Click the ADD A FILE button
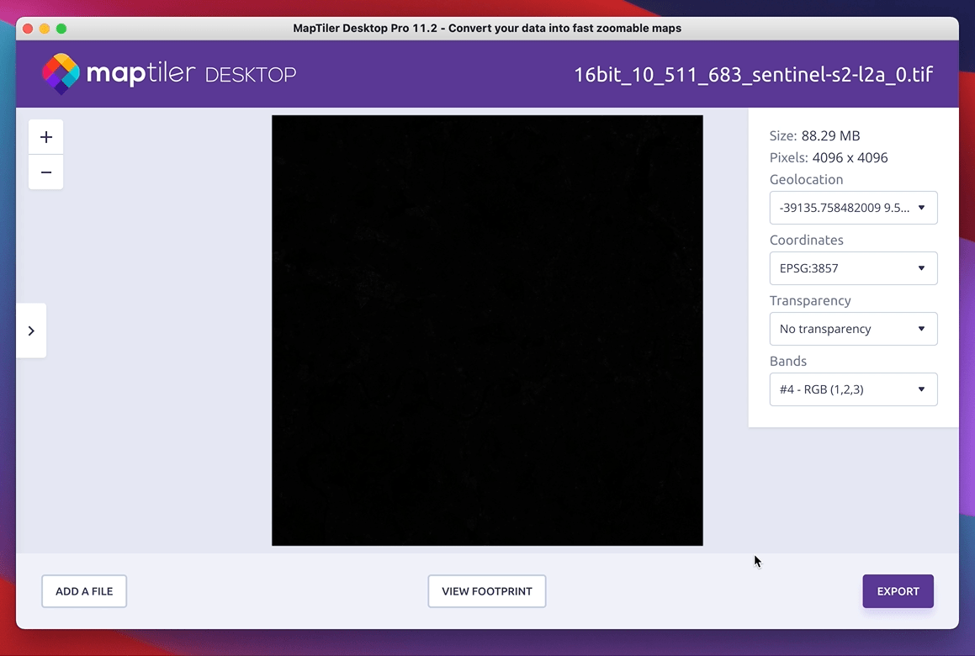Viewport: 975px width, 656px height. (84, 591)
